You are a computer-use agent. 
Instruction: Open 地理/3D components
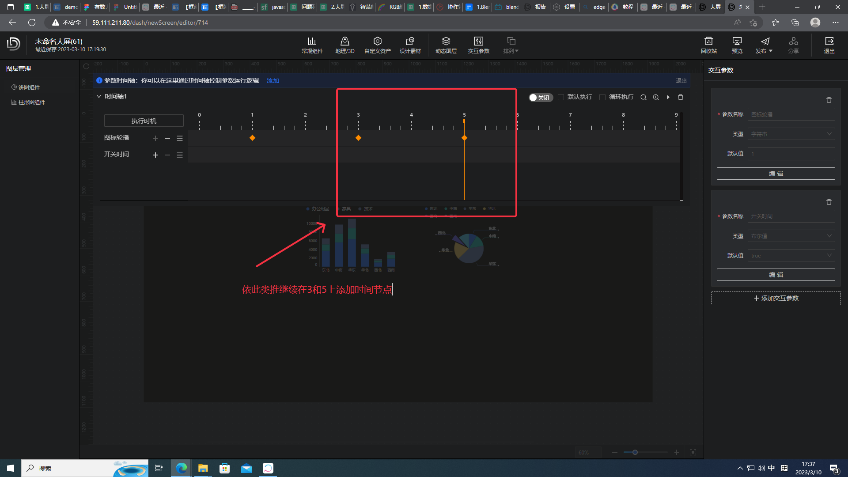pyautogui.click(x=344, y=45)
